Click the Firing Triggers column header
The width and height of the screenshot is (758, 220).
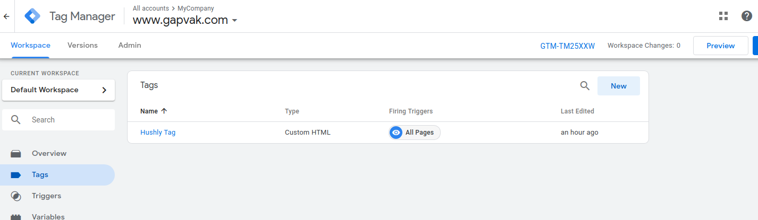(x=411, y=111)
